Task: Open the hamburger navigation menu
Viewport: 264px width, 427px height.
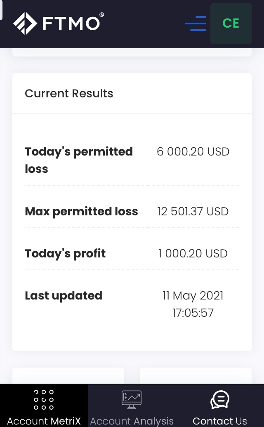Action: coord(196,24)
